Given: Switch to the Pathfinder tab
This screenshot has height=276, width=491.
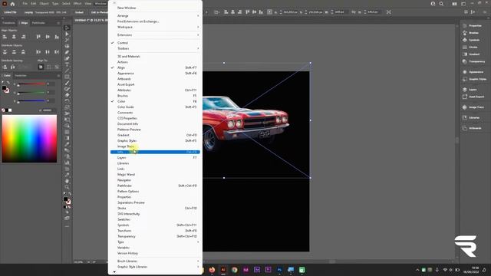Looking at the screenshot, I should pos(38,23).
